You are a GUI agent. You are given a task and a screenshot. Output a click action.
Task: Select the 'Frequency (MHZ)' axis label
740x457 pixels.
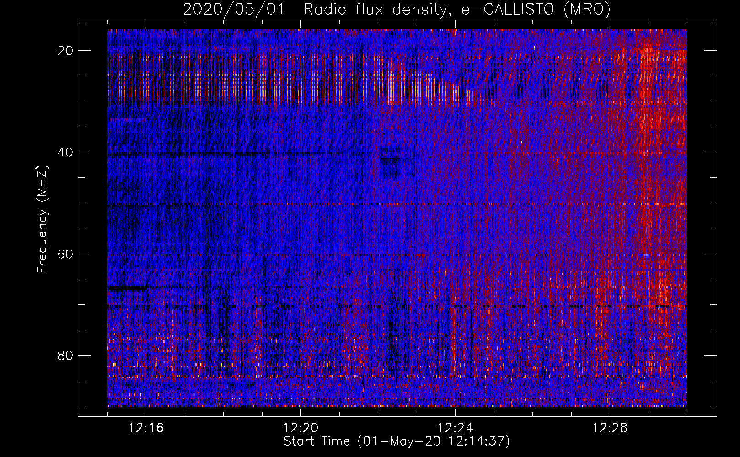pos(42,220)
